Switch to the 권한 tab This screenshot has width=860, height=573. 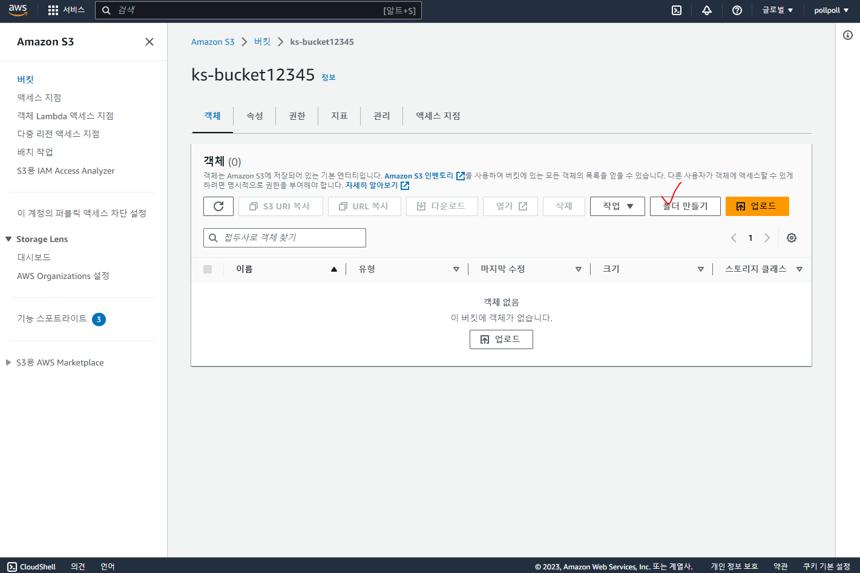(x=297, y=116)
